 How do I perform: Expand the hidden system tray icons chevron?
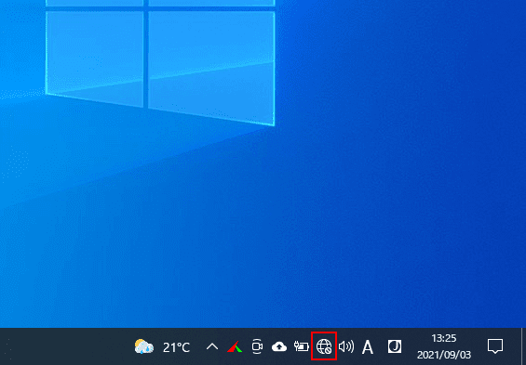[x=211, y=346]
